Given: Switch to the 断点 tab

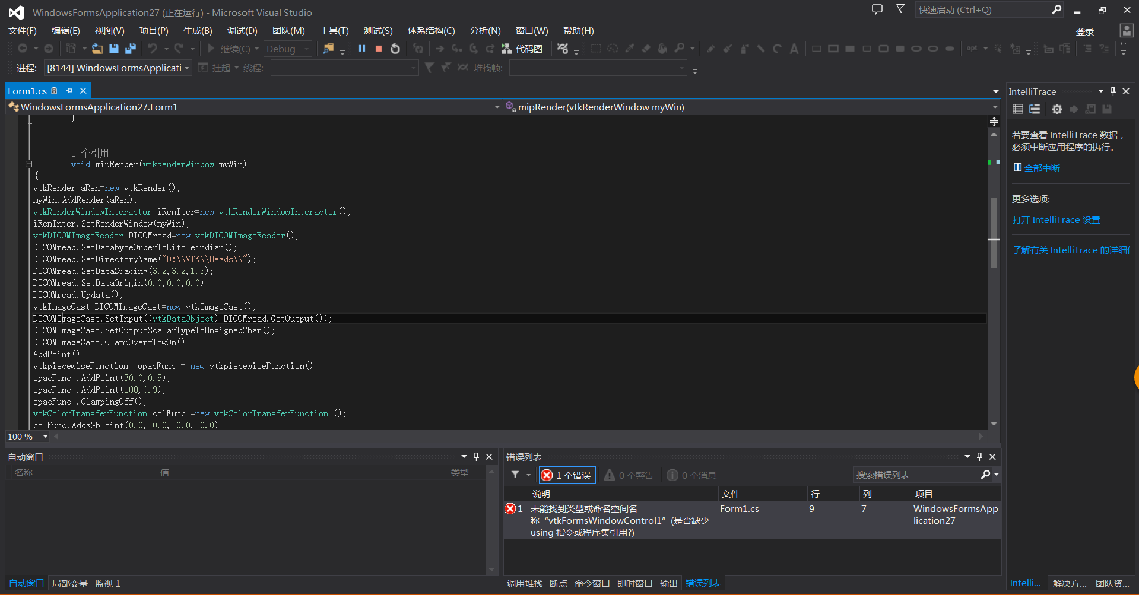Looking at the screenshot, I should [x=559, y=584].
